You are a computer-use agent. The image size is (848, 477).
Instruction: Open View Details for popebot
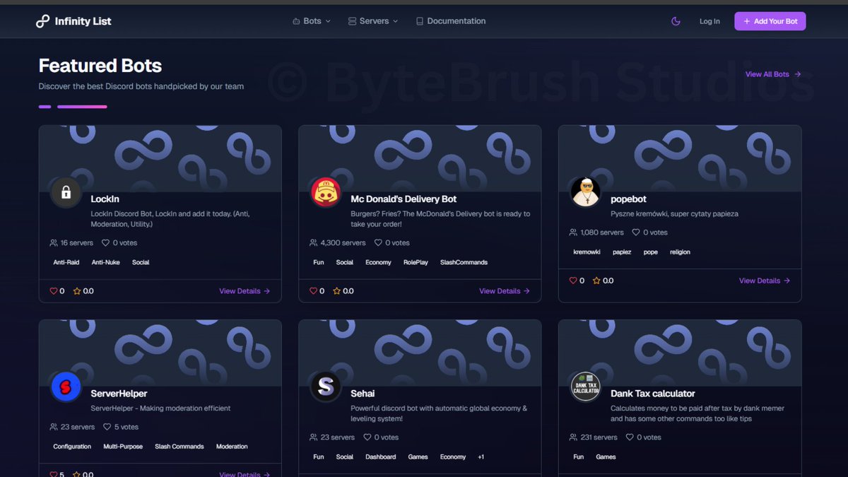coord(765,281)
